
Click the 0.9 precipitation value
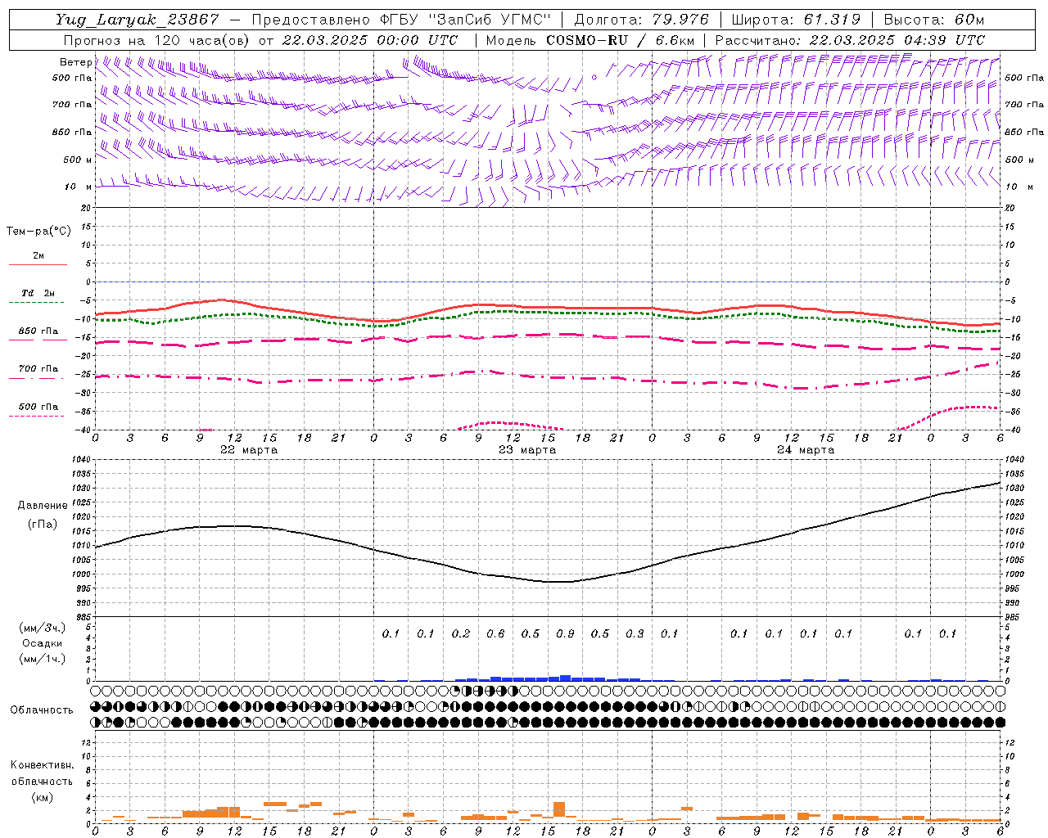[x=565, y=634]
